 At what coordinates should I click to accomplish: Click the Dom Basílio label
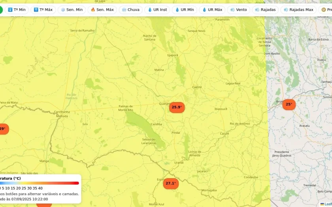(272, 54)
